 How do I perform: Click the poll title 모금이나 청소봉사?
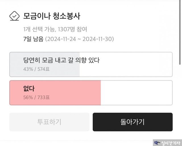coord(52,16)
